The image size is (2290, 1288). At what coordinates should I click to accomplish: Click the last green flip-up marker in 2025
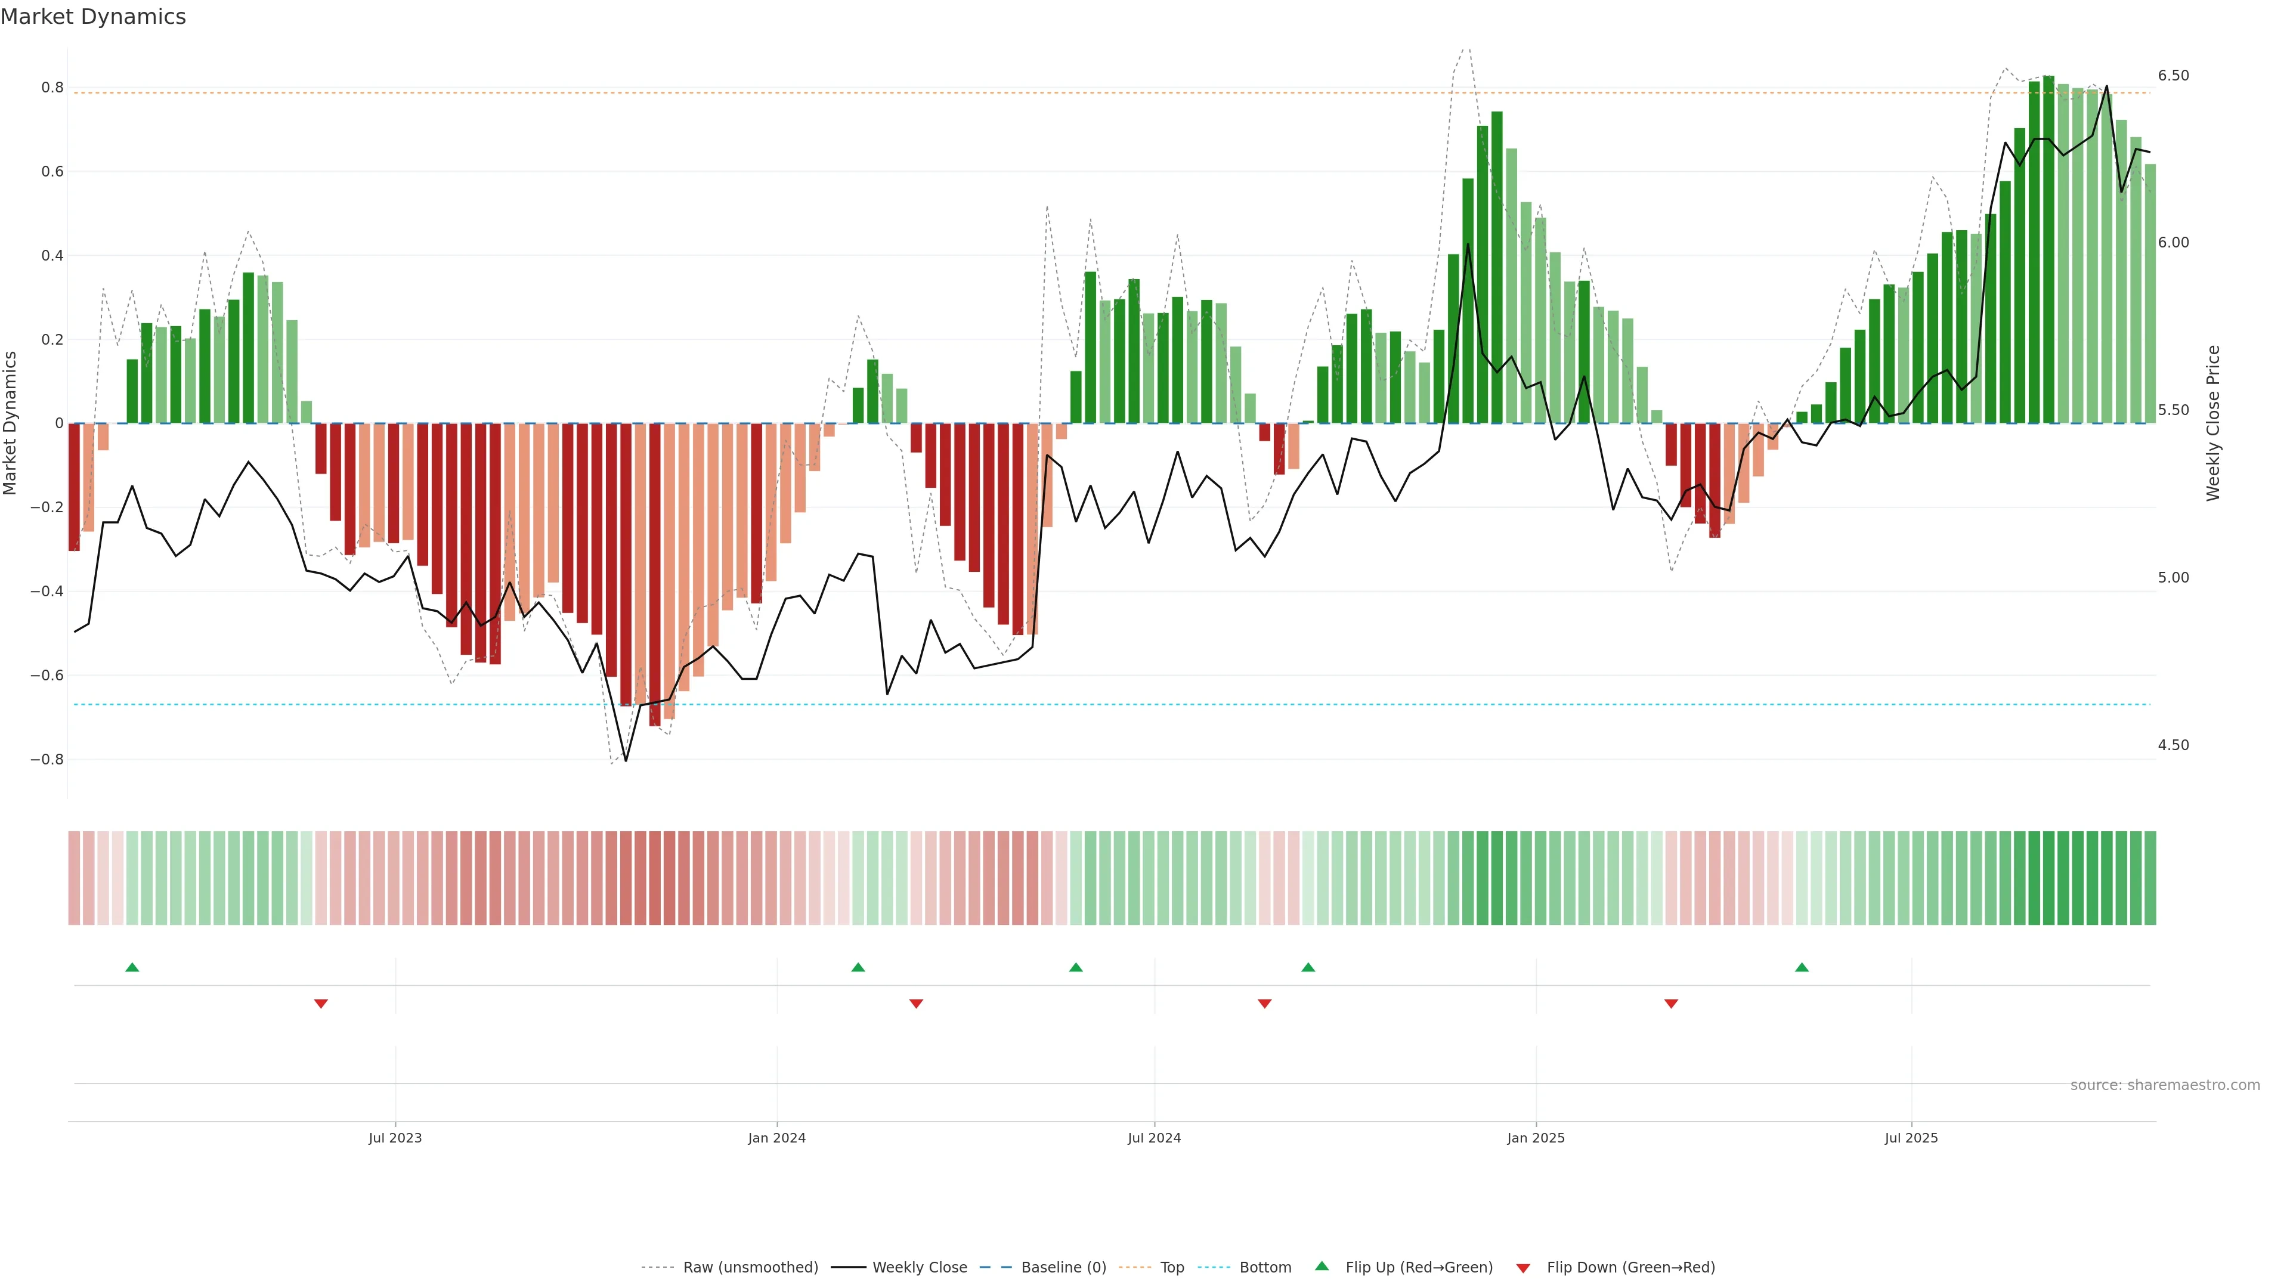[1802, 967]
